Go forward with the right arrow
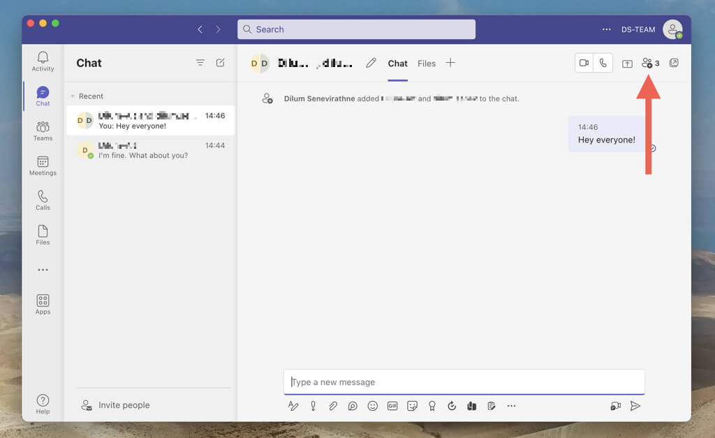 (218, 29)
